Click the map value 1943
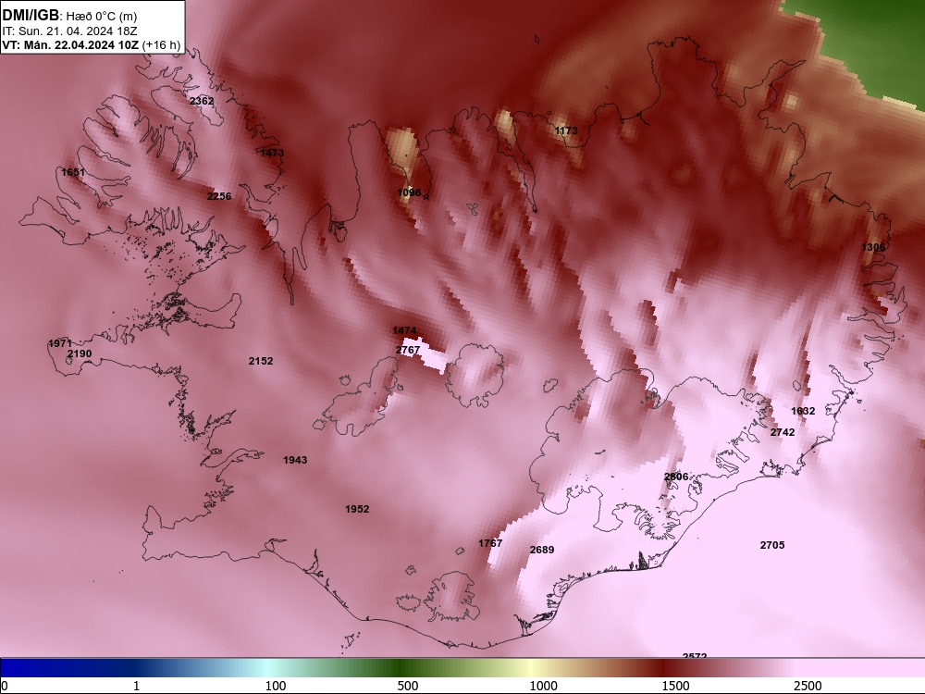Screen dimensions: 925x694 [x=295, y=460]
